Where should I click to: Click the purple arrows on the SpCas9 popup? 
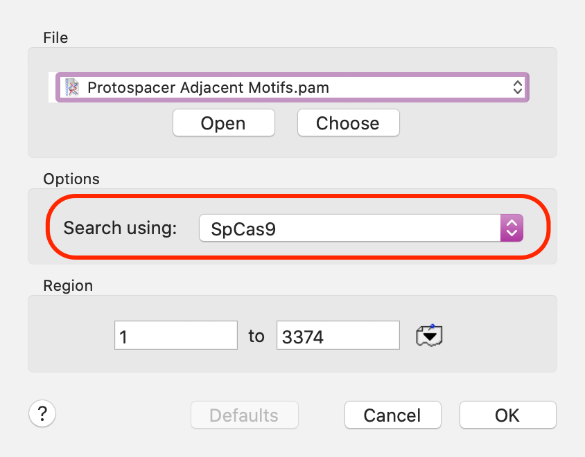click(512, 228)
